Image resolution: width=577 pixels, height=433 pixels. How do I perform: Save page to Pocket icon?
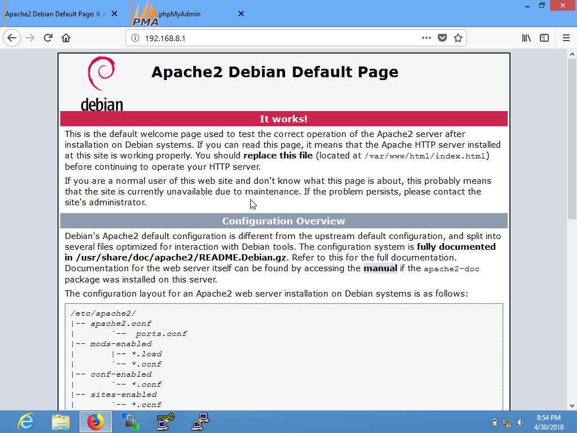click(442, 38)
